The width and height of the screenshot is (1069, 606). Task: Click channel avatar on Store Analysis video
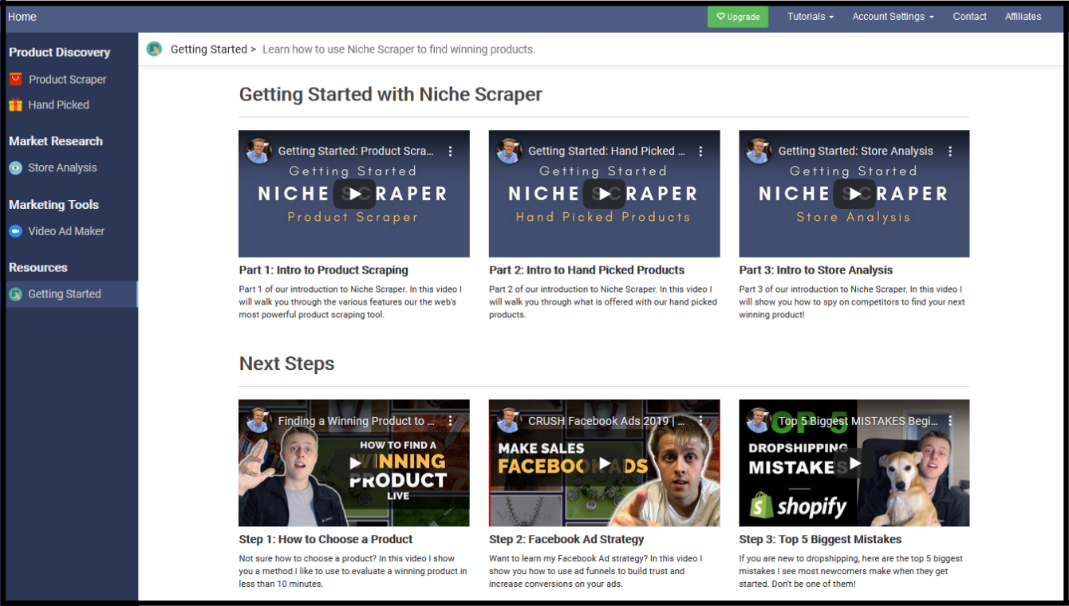(759, 151)
